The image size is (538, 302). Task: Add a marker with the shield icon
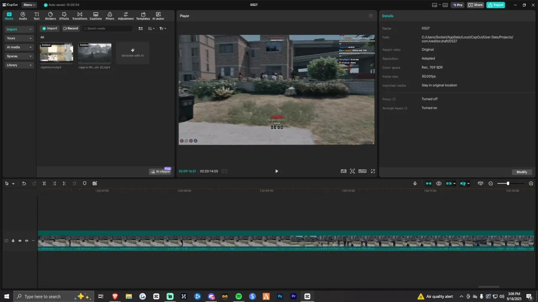pos(84,184)
